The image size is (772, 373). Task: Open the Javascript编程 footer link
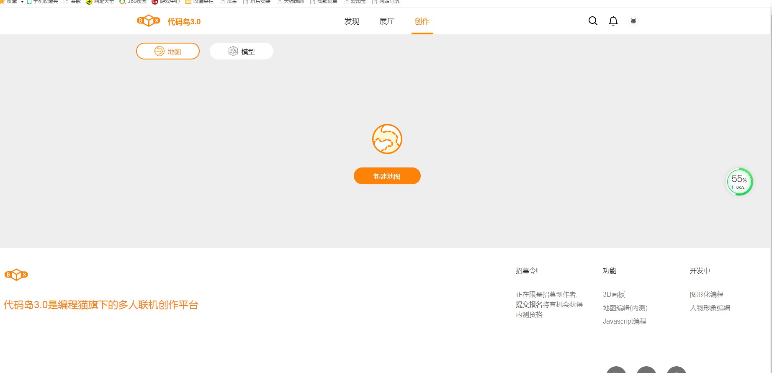point(625,322)
